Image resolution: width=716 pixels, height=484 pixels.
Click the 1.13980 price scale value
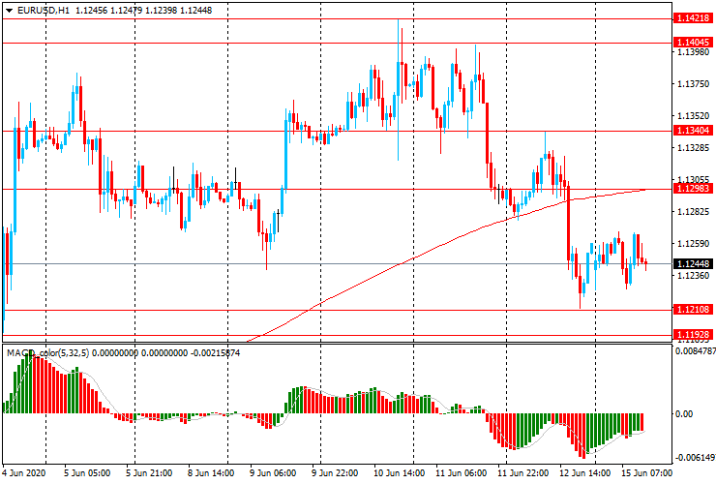point(693,52)
